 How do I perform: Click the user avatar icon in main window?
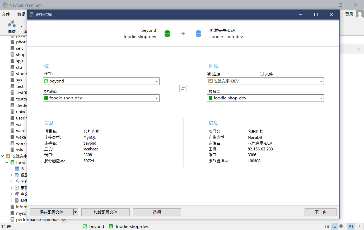tap(360, 14)
